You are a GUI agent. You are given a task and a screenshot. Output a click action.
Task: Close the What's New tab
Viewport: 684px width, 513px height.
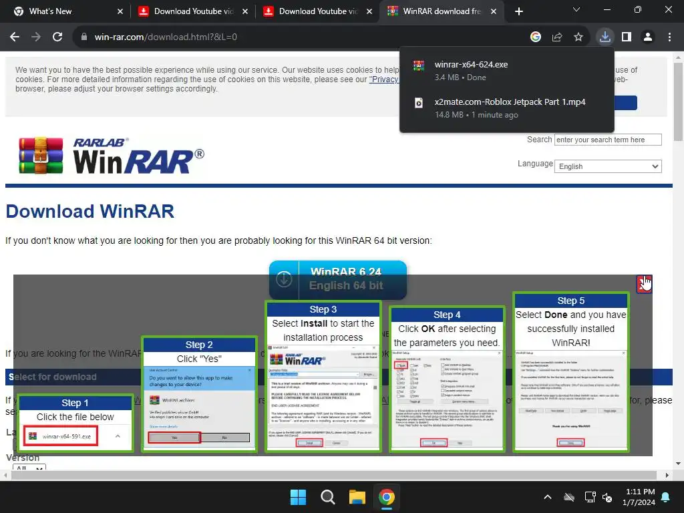(120, 11)
